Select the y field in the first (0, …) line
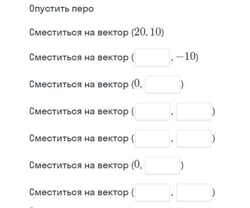The image size is (250, 208). [163, 85]
